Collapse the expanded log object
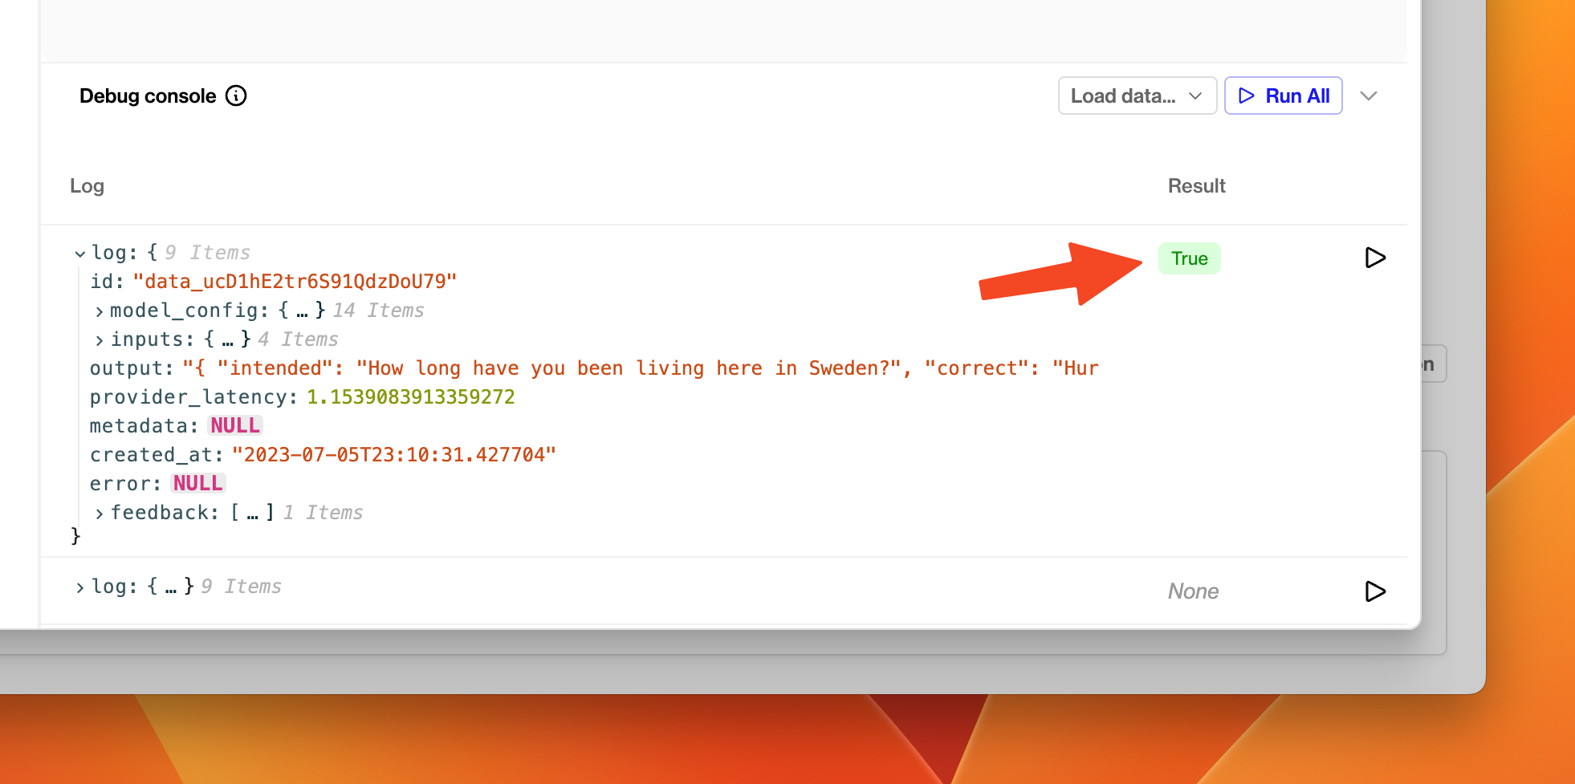This screenshot has height=784, width=1575. click(x=79, y=253)
